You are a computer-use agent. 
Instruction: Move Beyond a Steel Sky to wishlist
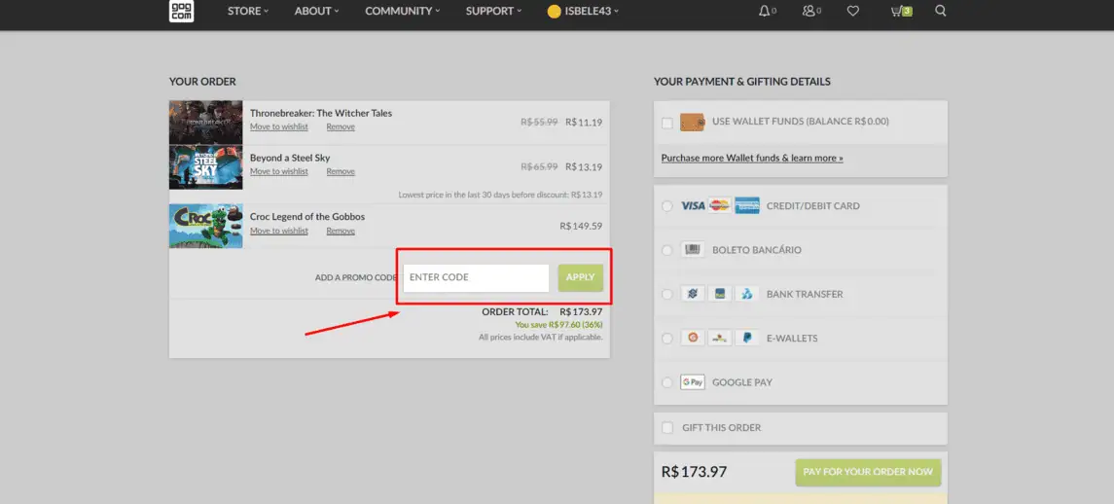tap(279, 171)
